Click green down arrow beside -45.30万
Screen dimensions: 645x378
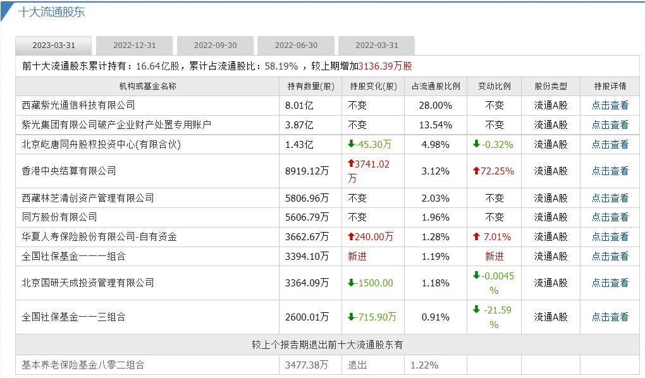351,145
